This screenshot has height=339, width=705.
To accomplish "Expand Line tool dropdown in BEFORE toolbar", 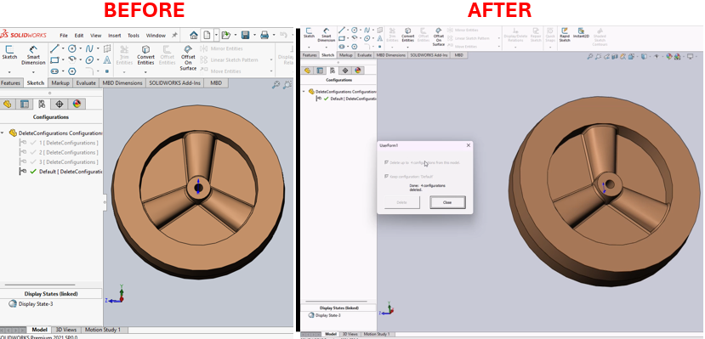I will pyautogui.click(x=63, y=48).
